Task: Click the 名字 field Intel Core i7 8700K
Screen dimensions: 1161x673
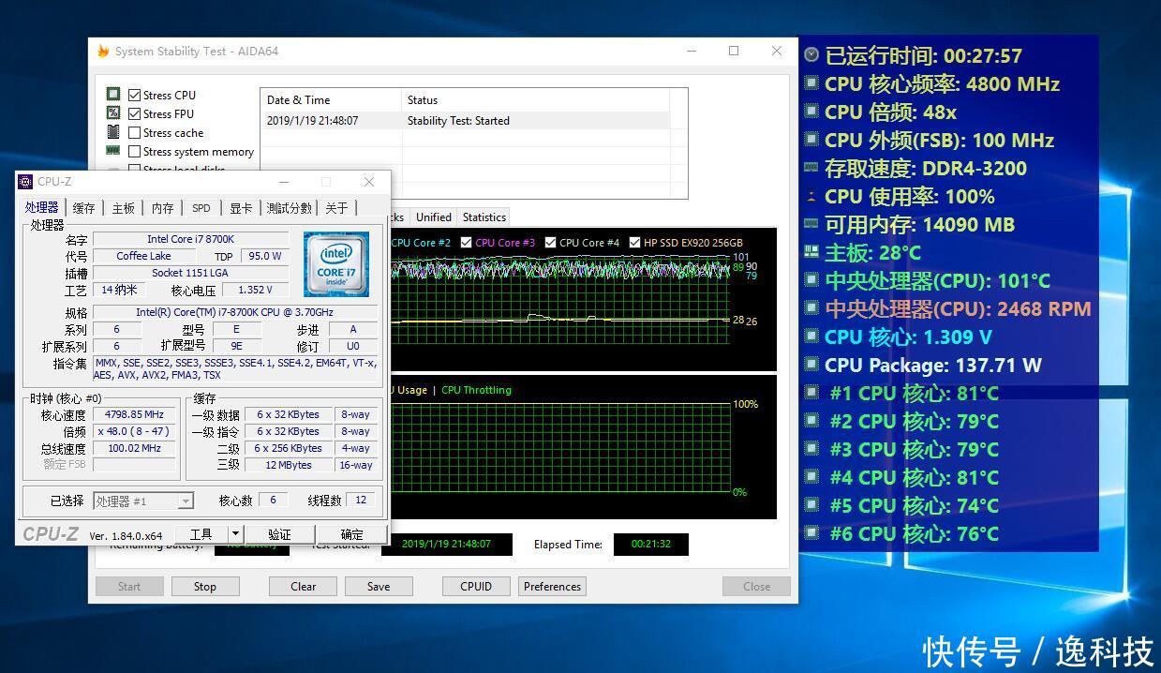Action: (x=191, y=239)
